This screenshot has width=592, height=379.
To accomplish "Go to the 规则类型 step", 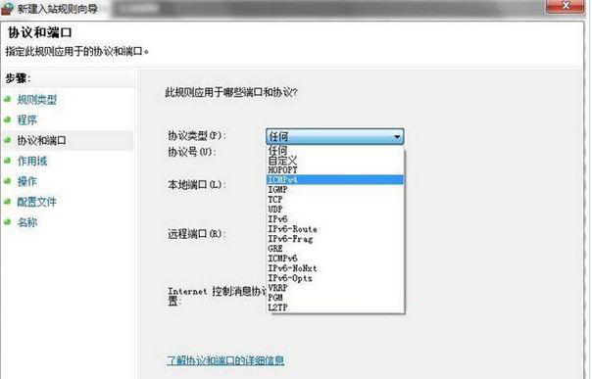I will click(x=37, y=100).
